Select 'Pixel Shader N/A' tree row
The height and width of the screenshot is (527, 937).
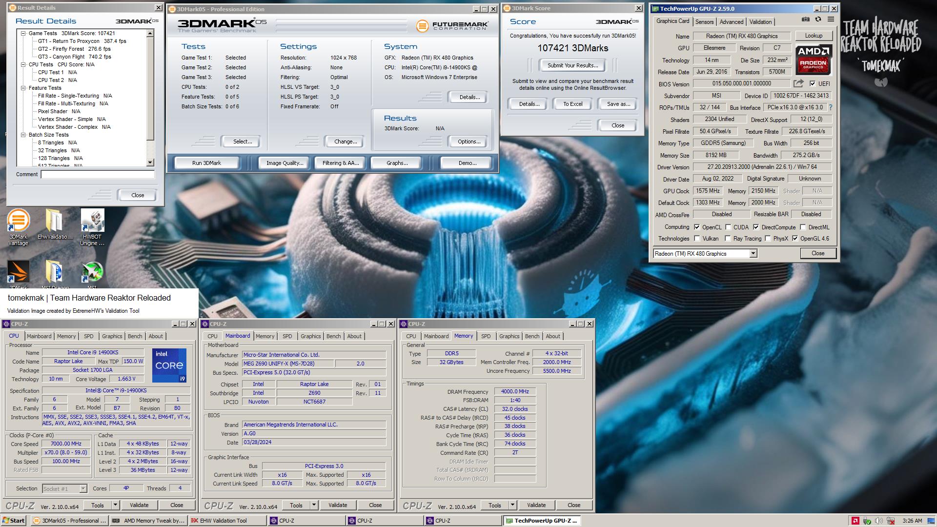59,111
